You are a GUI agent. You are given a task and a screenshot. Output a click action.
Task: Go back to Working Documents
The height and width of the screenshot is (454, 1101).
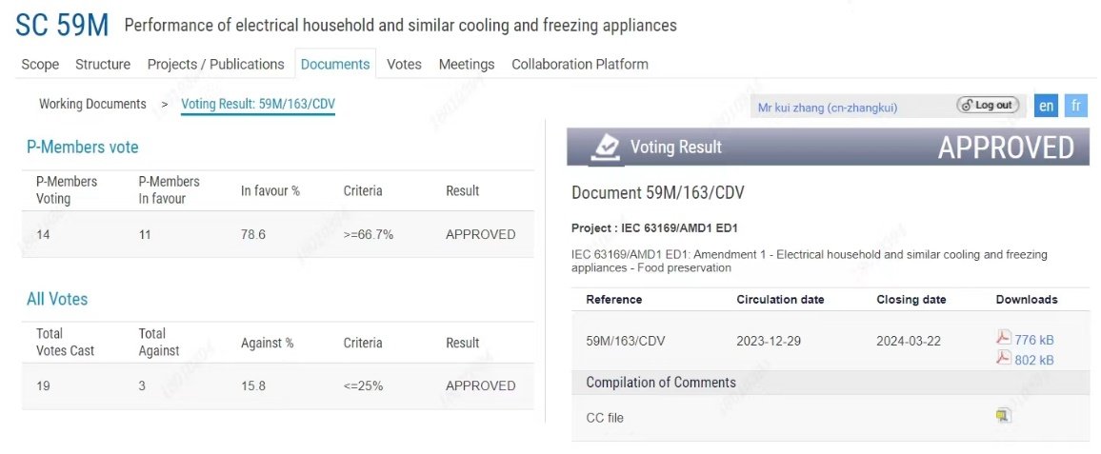(92, 104)
